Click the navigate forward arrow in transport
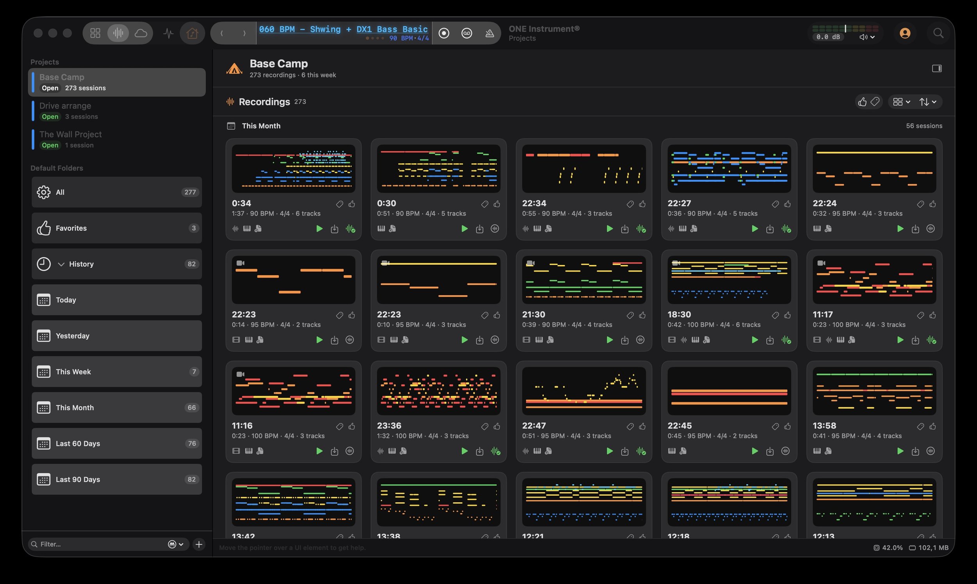The width and height of the screenshot is (977, 584). (x=244, y=33)
